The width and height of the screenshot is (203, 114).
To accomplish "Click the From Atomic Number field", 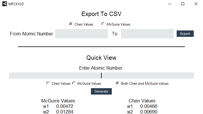I will coord(81,34).
